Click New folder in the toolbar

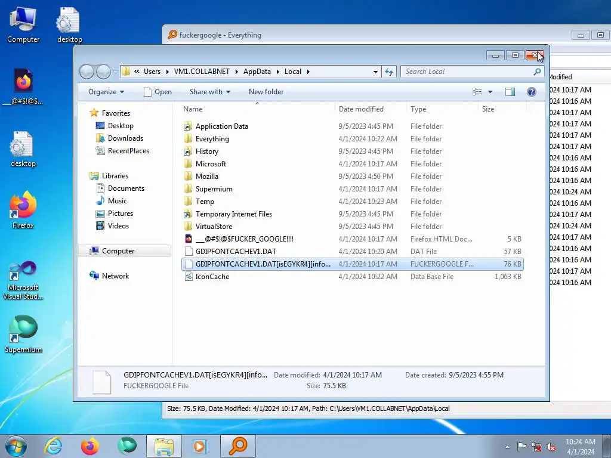coord(266,92)
